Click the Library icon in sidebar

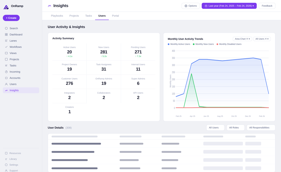point(6,159)
